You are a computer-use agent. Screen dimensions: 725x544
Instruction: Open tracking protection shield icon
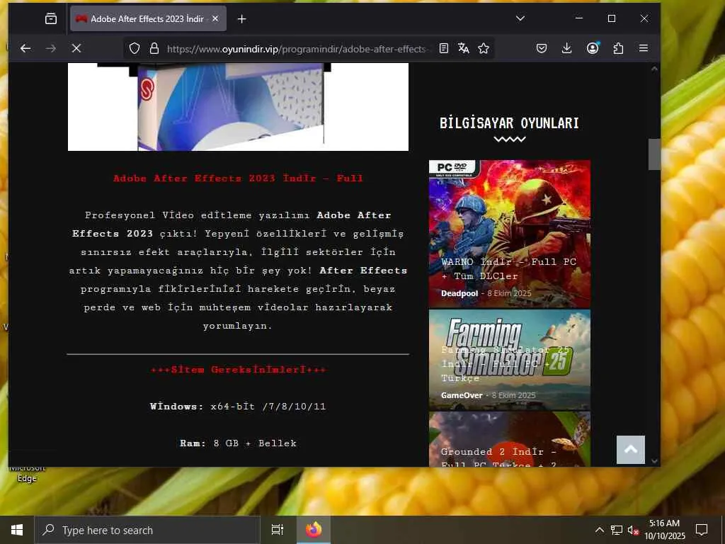[x=134, y=48]
